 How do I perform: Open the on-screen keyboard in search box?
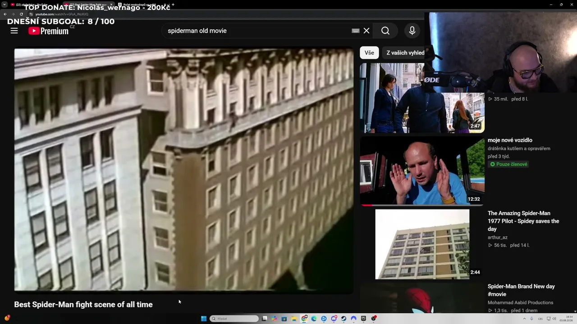[x=356, y=31]
